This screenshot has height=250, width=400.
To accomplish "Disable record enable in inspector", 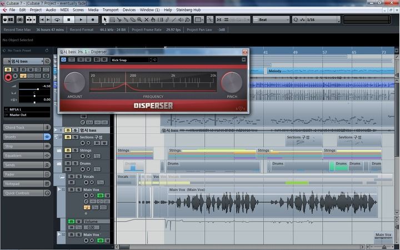I will coord(8,77).
